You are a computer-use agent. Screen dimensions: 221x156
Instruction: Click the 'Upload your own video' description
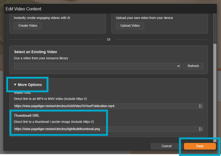coord(144,18)
